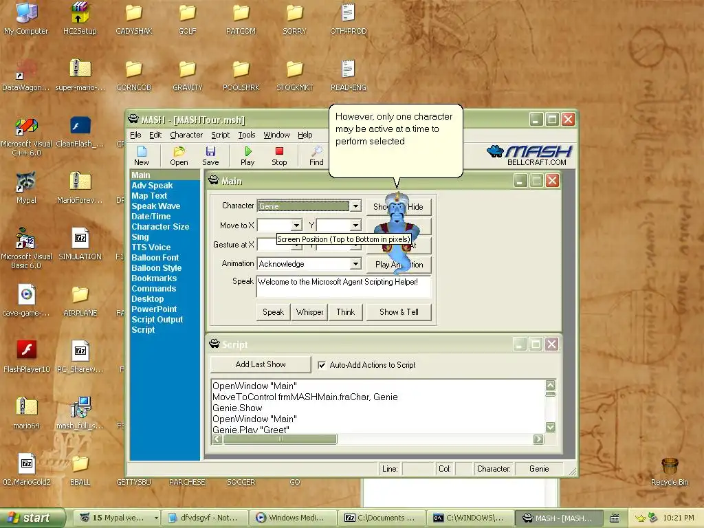Expand the Move to X dropdown
This screenshot has width=704, height=528.
[x=296, y=225]
